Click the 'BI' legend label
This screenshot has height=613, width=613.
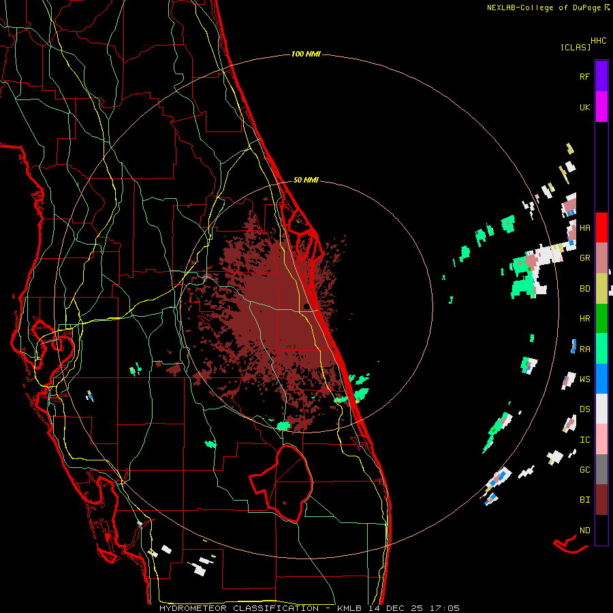[584, 500]
